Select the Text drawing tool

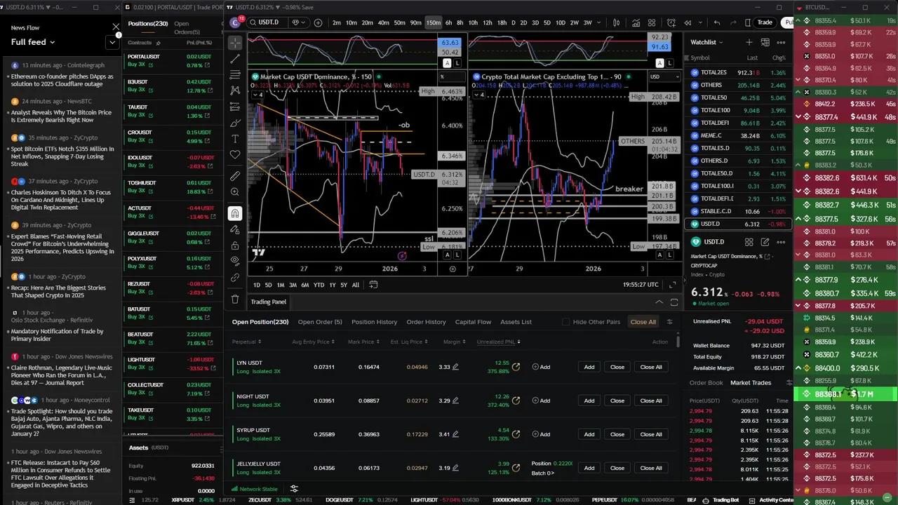235,139
